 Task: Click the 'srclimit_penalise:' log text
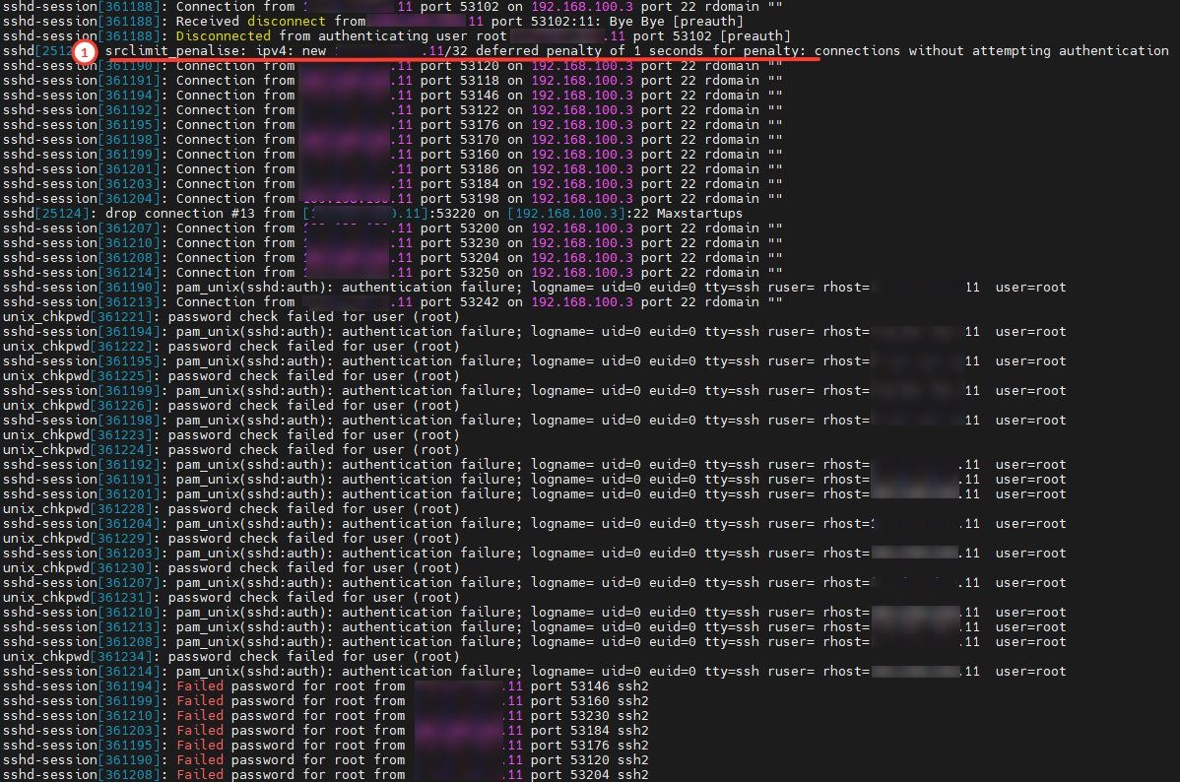click(176, 51)
